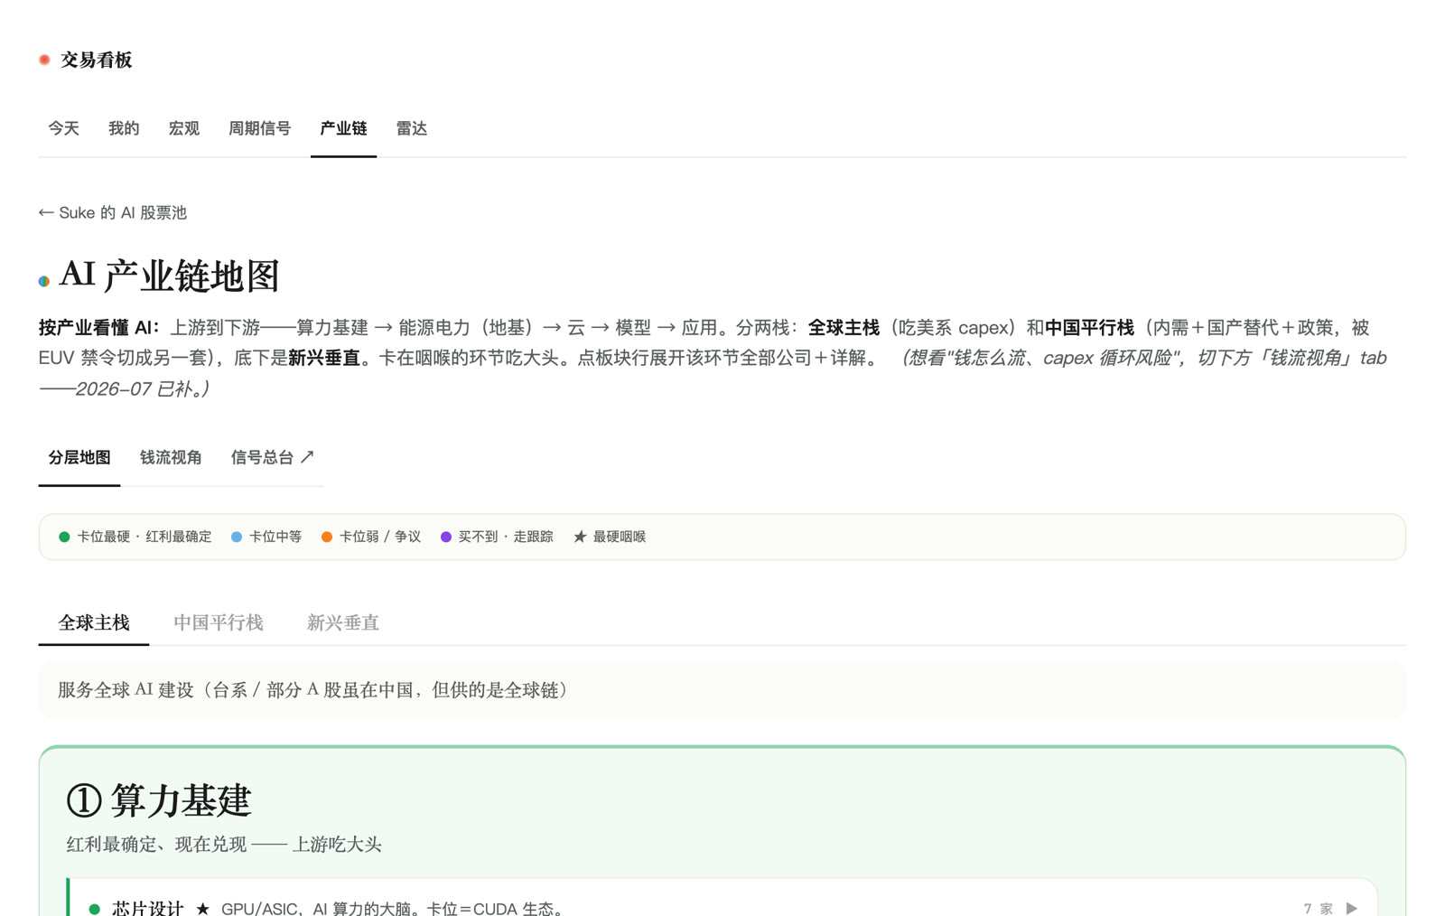Select the 分层地图 sub-tab
Viewport: 1445px width, 916px height.
click(79, 457)
